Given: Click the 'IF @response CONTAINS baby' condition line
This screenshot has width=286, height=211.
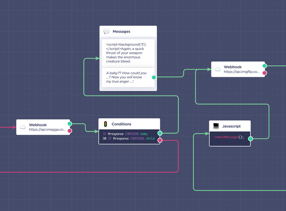Looking at the screenshot, I should (125, 134).
